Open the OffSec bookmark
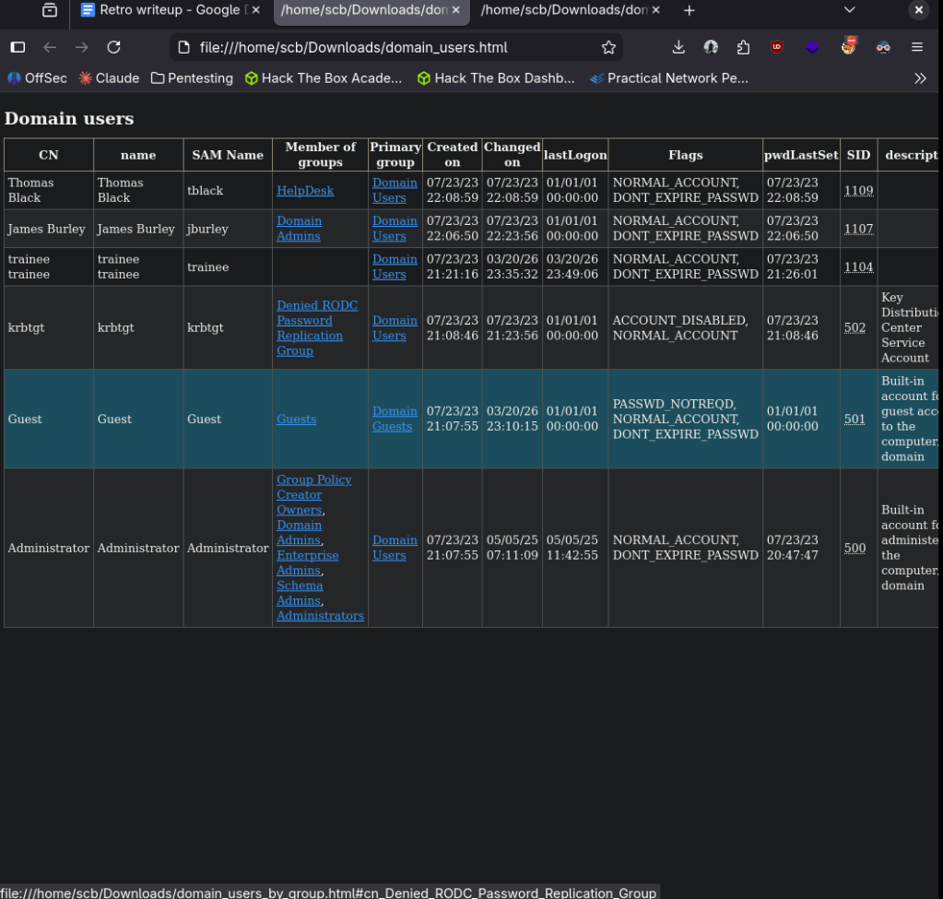The width and height of the screenshot is (943, 899). point(37,78)
